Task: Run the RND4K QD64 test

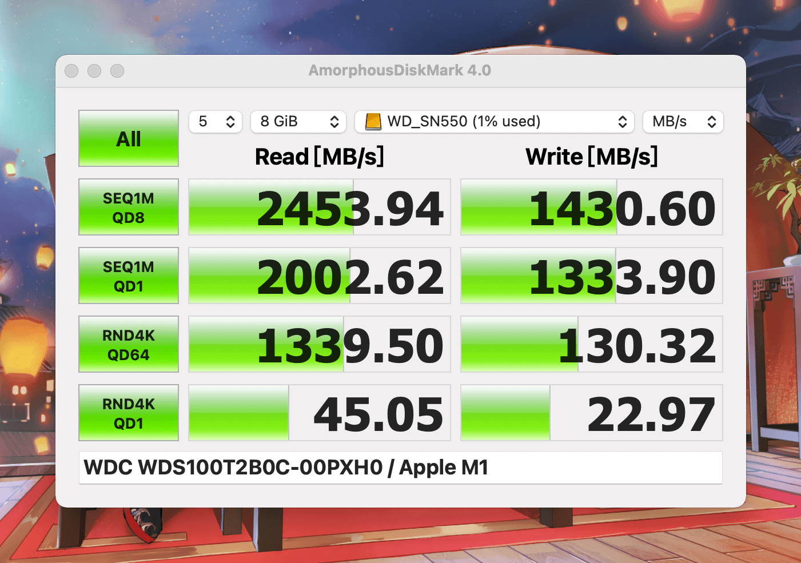Action: click(x=129, y=344)
